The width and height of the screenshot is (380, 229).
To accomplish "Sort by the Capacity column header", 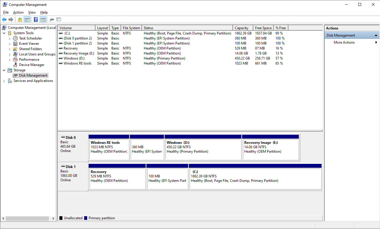I will [243, 28].
